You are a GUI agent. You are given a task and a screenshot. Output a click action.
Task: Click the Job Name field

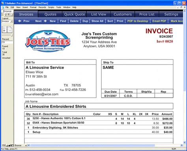click(99, 106)
